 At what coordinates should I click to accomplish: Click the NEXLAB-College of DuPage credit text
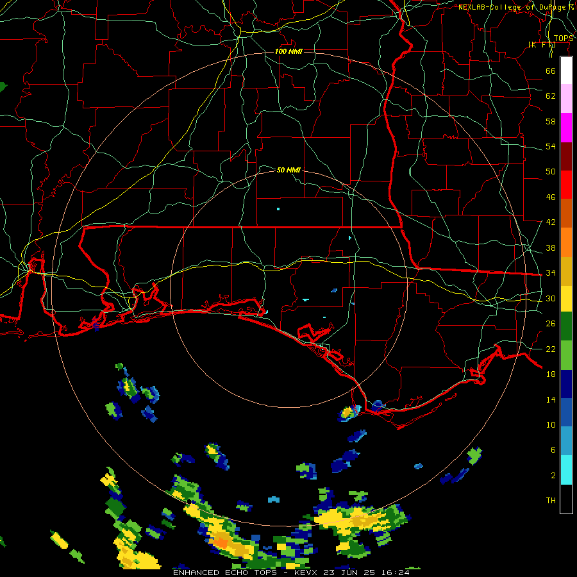point(516,7)
